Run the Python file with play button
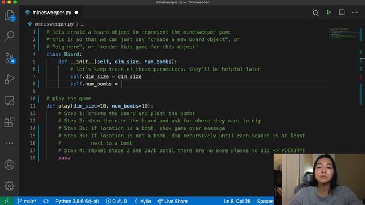Image resolution: width=365 pixels, height=205 pixels. 328,12
